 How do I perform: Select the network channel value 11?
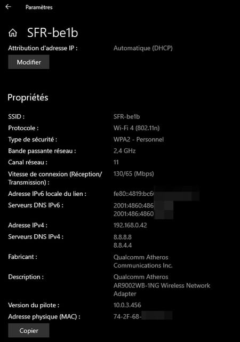tap(116, 162)
